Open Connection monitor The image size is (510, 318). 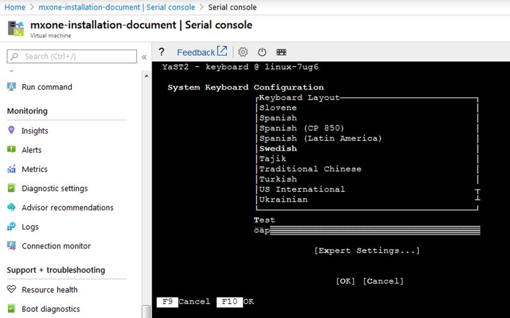click(x=56, y=246)
